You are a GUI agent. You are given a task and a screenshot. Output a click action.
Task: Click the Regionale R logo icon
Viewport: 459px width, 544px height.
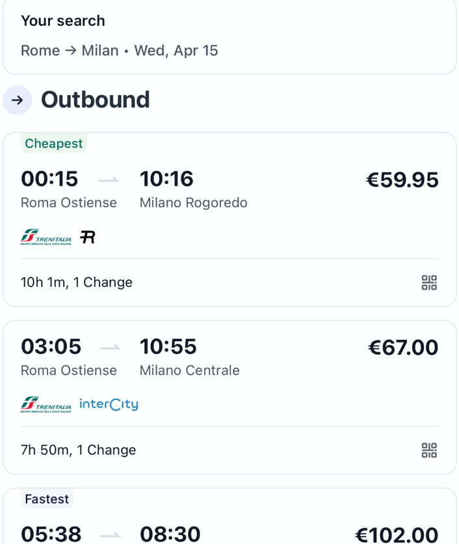(x=87, y=237)
